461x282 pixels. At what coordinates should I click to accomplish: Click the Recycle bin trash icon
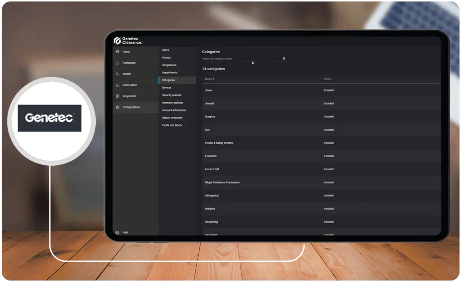pyautogui.click(x=118, y=96)
